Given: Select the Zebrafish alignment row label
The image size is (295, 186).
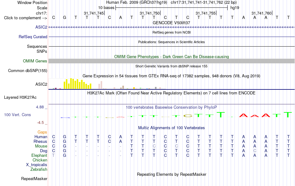Looking at the screenshot, I should pyautogui.click(x=39, y=170).
